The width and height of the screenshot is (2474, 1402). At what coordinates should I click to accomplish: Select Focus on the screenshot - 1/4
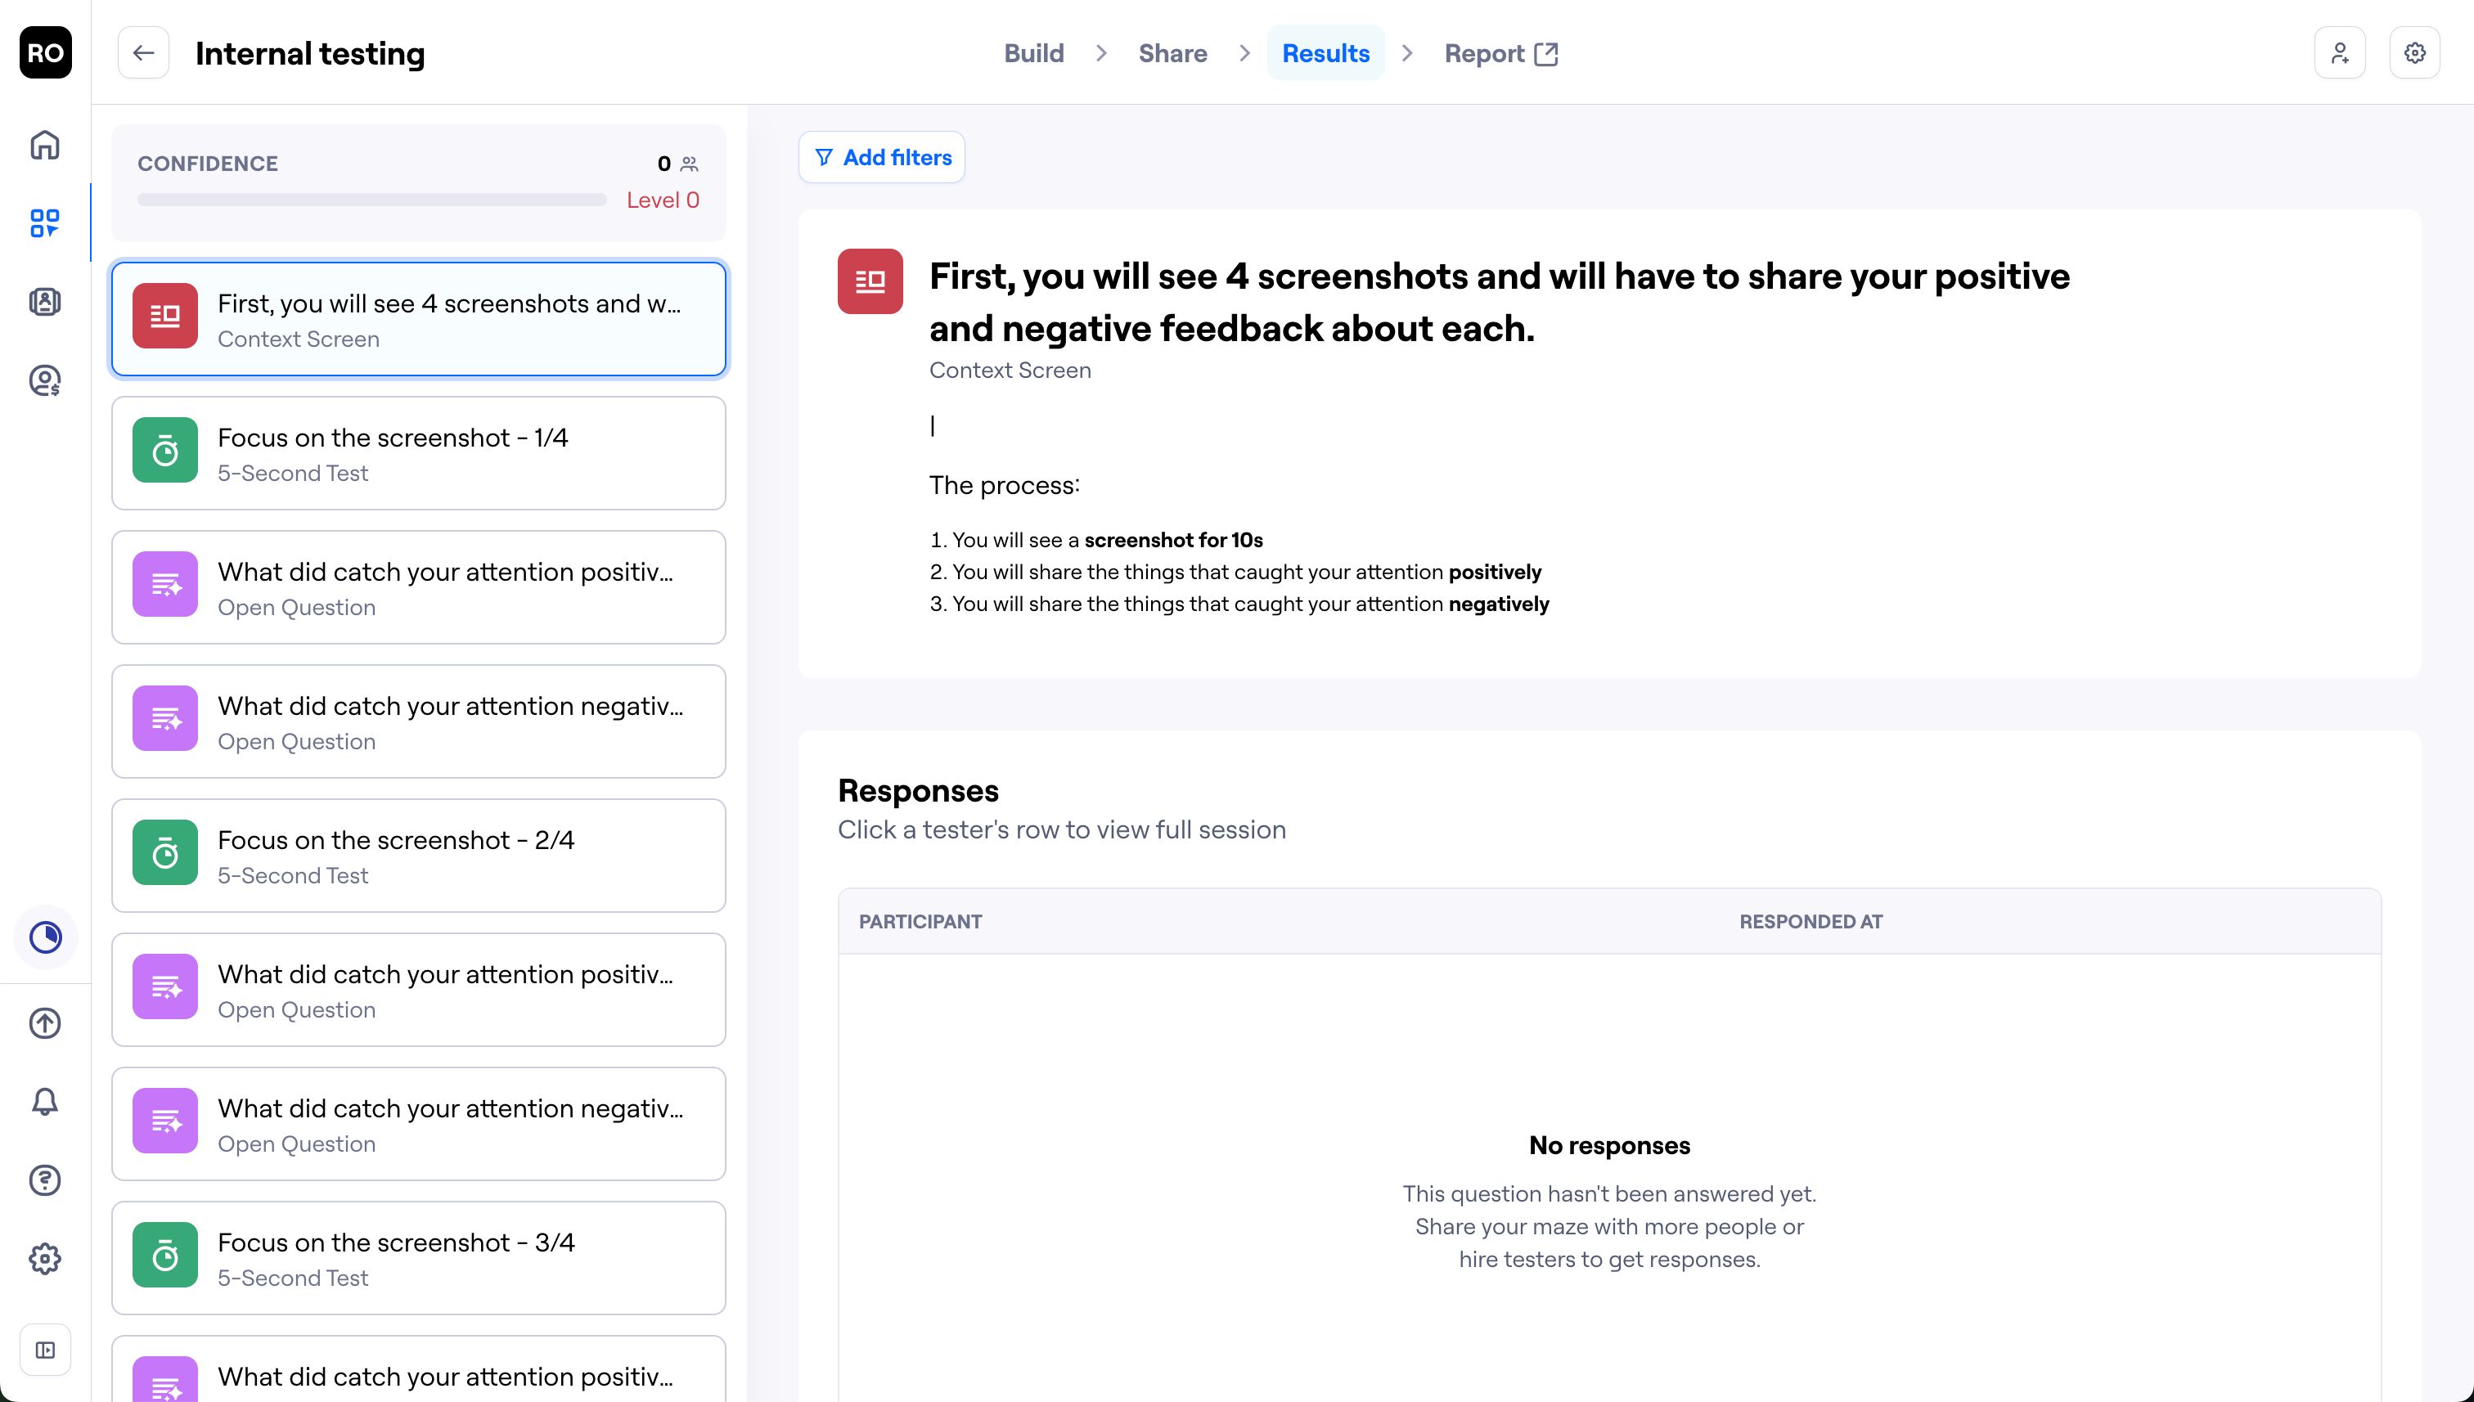tap(418, 453)
